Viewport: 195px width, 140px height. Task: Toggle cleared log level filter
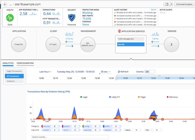point(112,130)
